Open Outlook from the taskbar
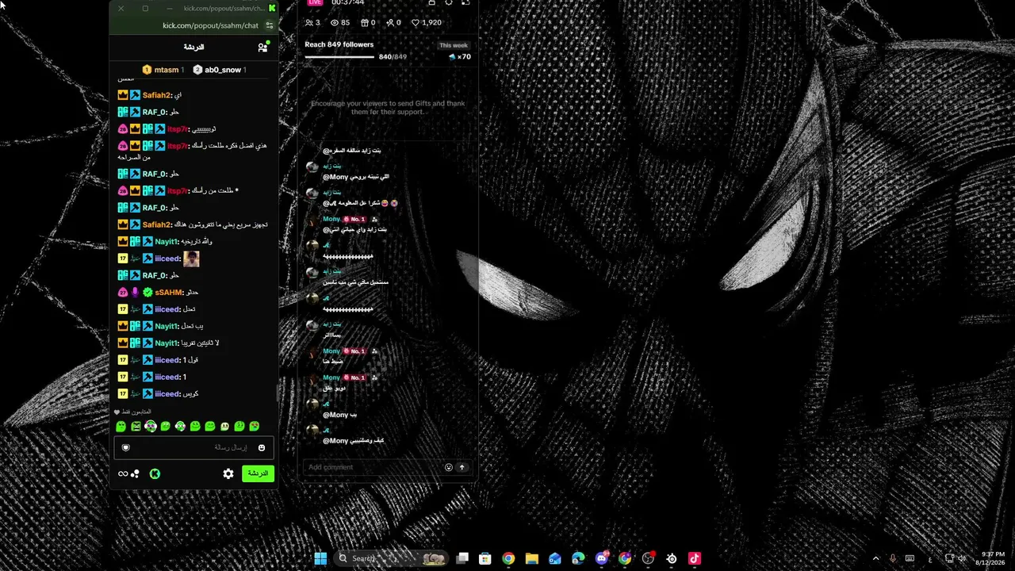The image size is (1015, 571). 555,558
